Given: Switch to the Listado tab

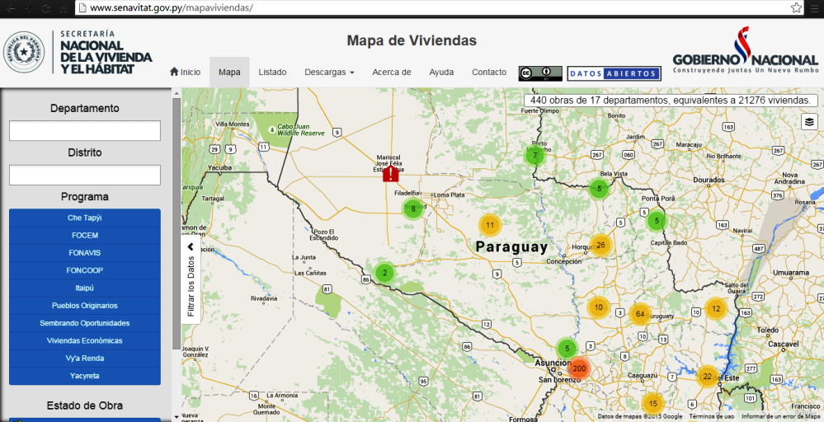Looking at the screenshot, I should [x=272, y=73].
